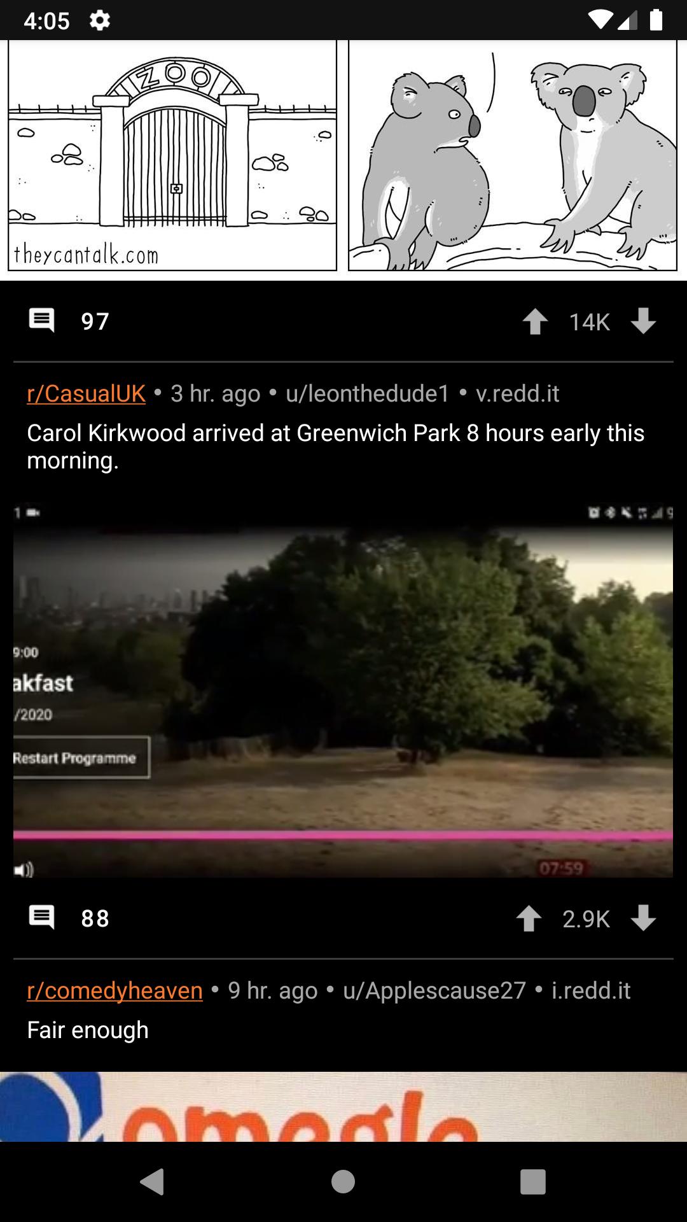Downvote the koala comic post
Screen dimensions: 687x1222
(x=643, y=321)
